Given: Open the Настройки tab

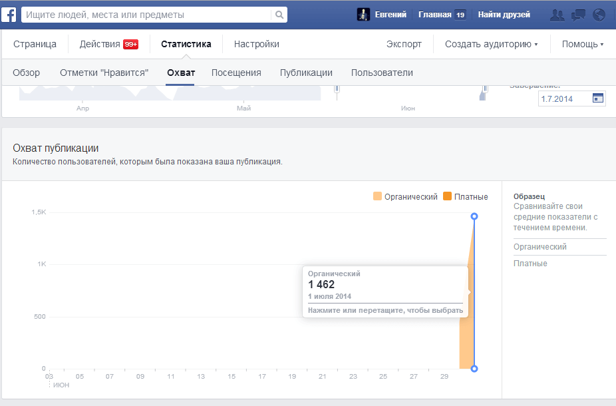Looking at the screenshot, I should point(257,44).
